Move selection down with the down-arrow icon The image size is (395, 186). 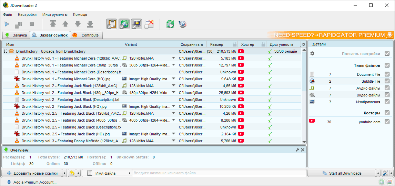[78, 24]
